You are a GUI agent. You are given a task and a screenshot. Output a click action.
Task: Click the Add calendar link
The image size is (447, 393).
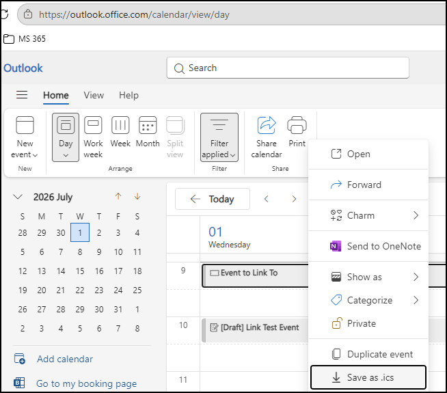(x=65, y=359)
